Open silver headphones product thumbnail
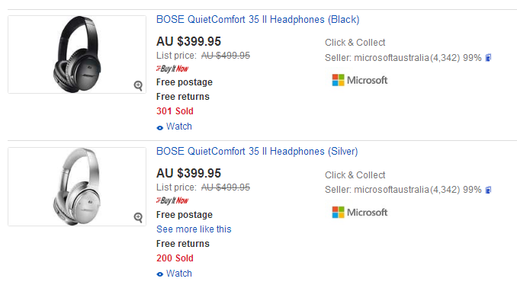Screen dimensions: 517x285 (x=77, y=187)
